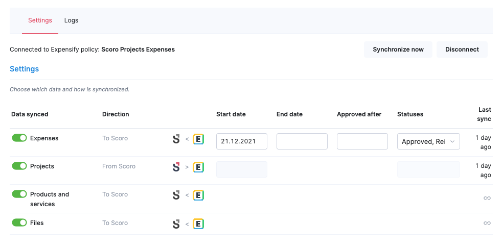Focus the Expenses Approved after field

pos(362,141)
